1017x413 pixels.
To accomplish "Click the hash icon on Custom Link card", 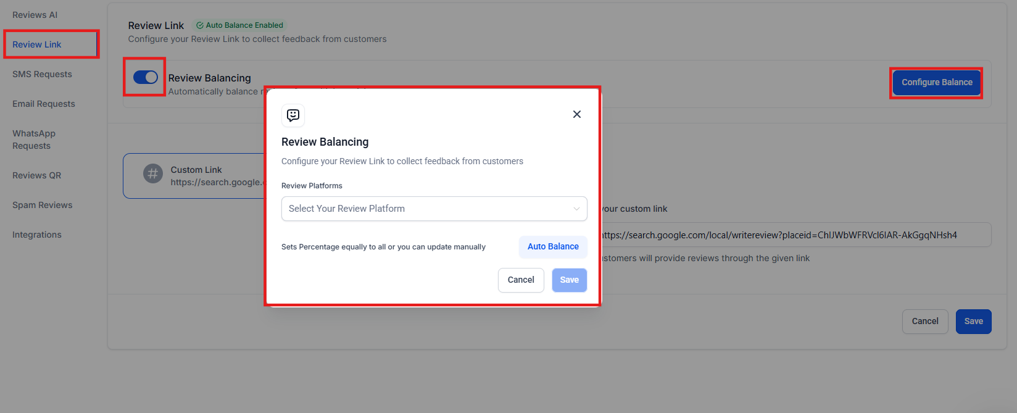I will 152,174.
